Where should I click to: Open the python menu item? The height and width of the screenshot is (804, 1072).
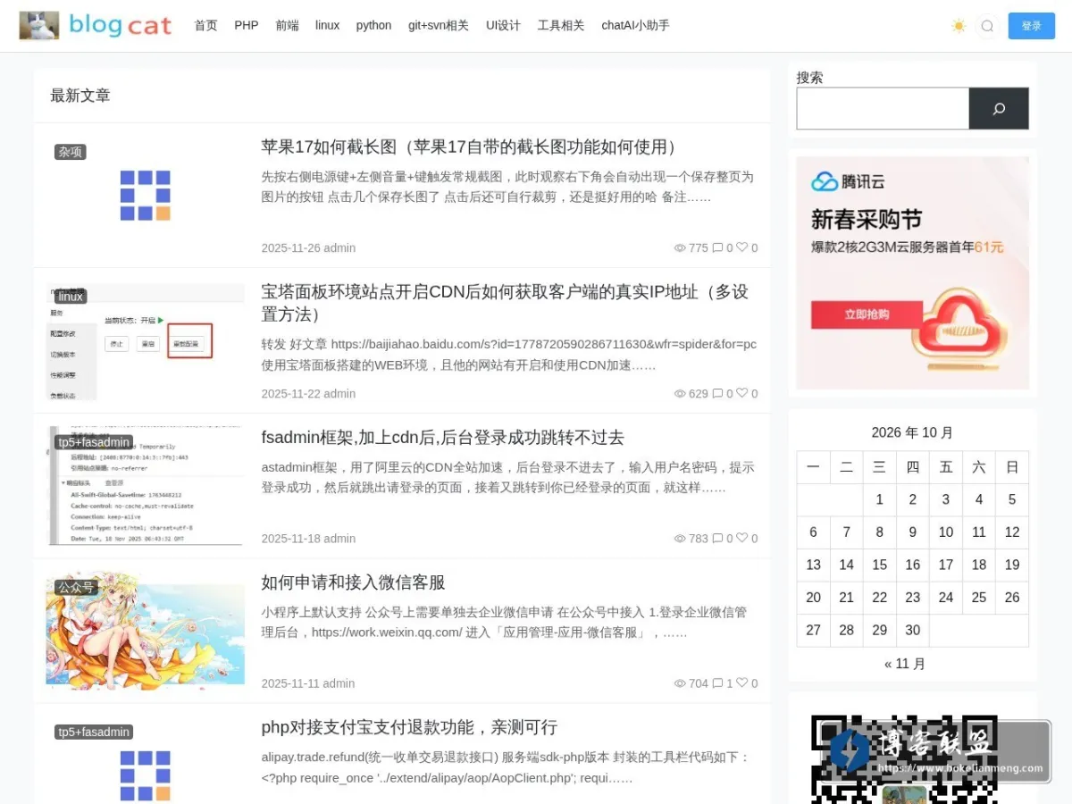[x=373, y=25]
